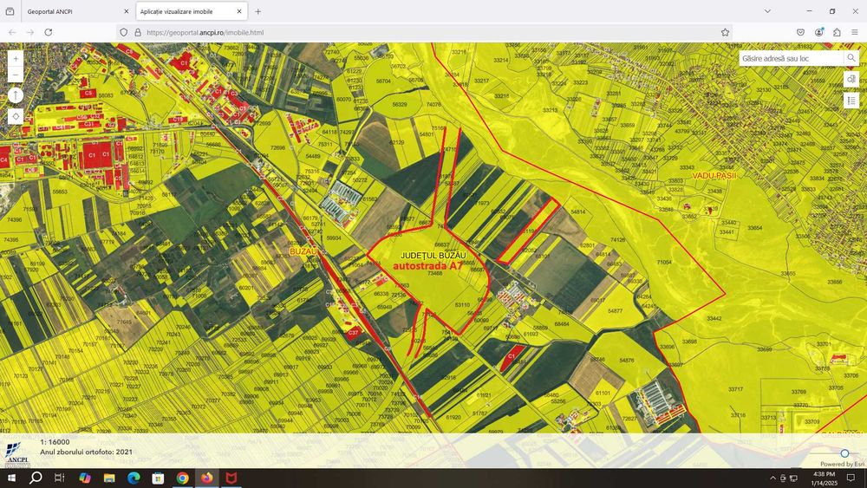Zoom out of the map
The width and height of the screenshot is (867, 488).
pyautogui.click(x=16, y=75)
